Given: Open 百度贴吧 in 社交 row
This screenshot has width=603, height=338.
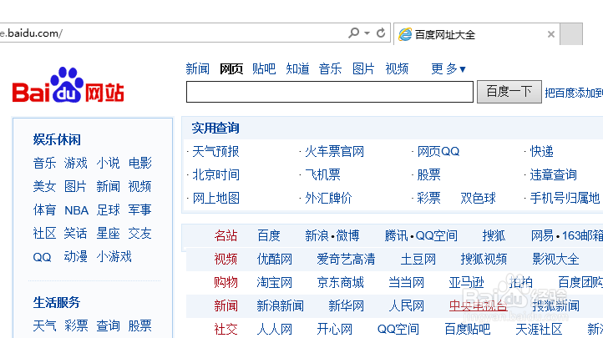Looking at the screenshot, I should (467, 330).
